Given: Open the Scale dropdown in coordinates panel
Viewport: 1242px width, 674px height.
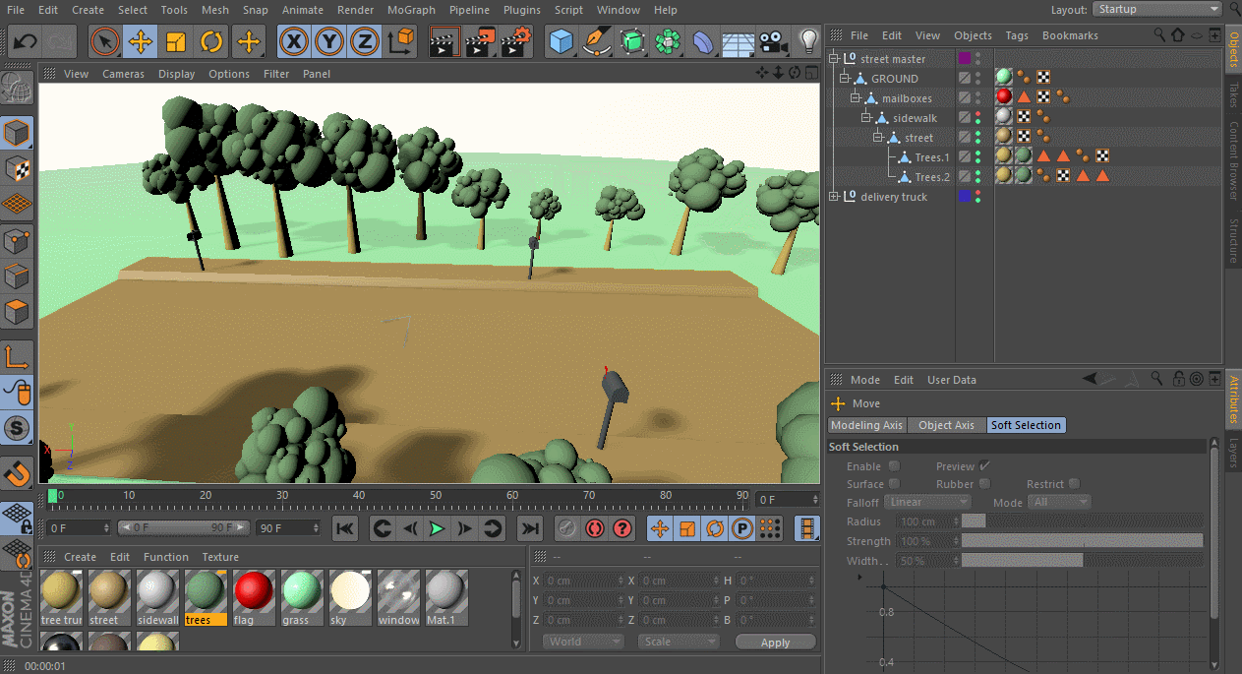Looking at the screenshot, I should point(679,642).
